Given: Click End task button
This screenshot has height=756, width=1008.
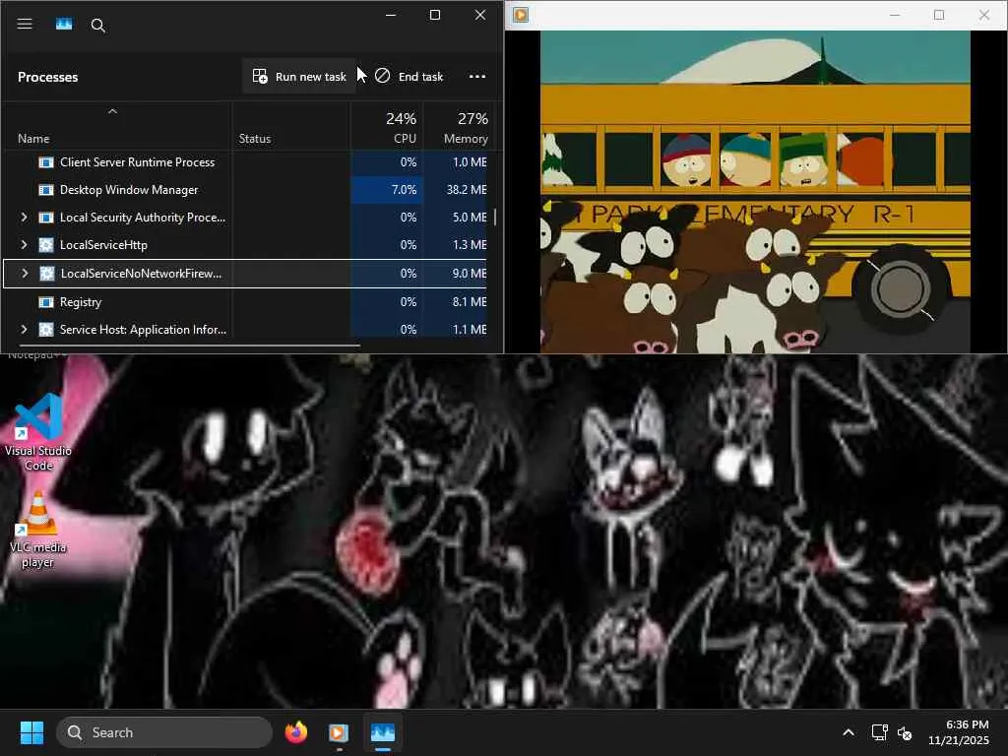Looking at the screenshot, I should tap(409, 77).
